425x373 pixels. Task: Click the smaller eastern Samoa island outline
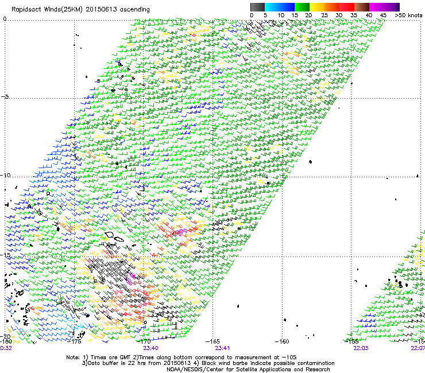[x=119, y=239]
